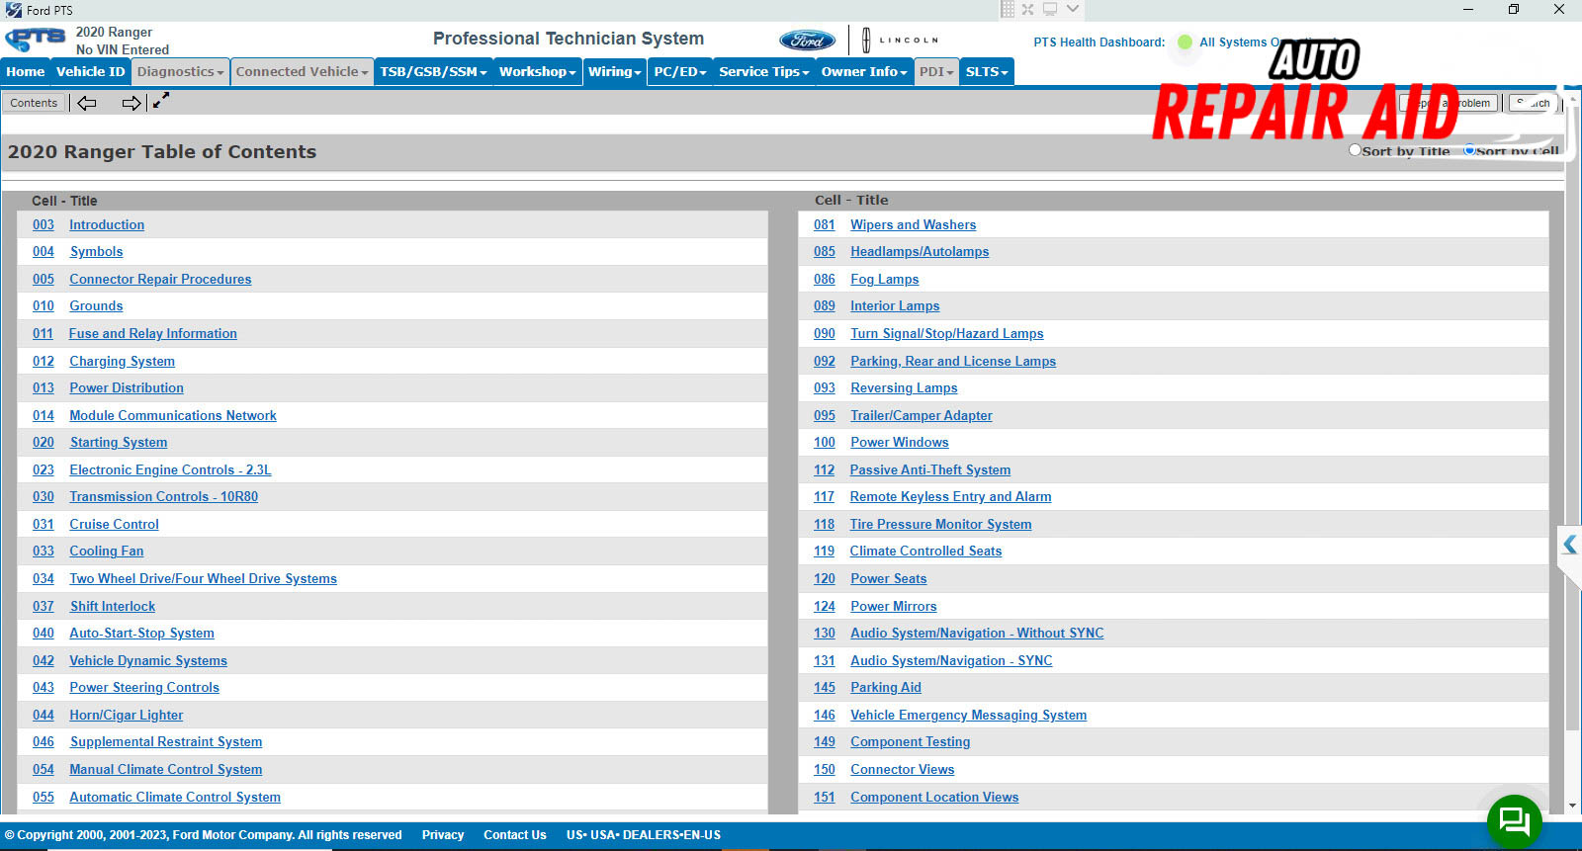
Task: Click the Contents button
Action: click(x=34, y=103)
